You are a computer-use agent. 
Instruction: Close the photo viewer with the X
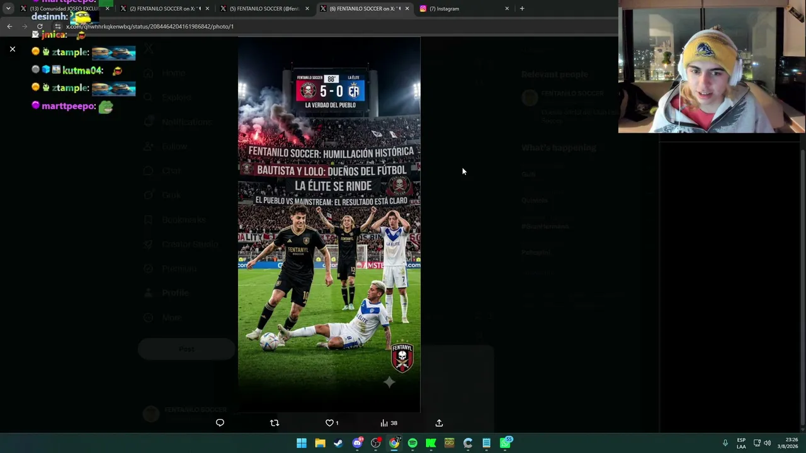coord(13,49)
